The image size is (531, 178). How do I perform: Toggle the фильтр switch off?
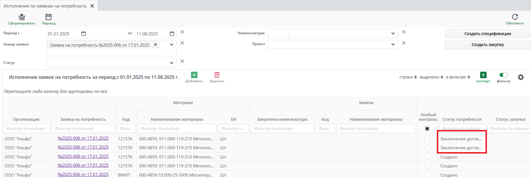pos(504,75)
